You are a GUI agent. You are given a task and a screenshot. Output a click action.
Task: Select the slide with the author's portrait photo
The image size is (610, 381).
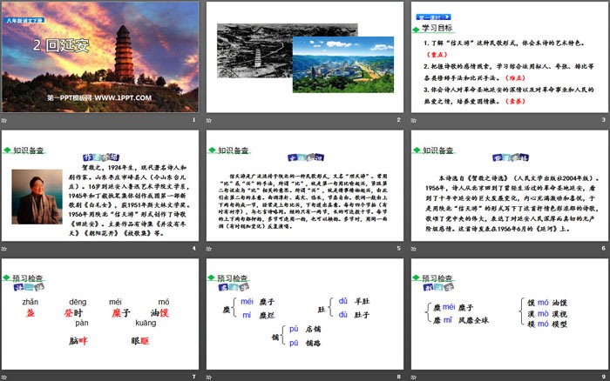point(100,185)
